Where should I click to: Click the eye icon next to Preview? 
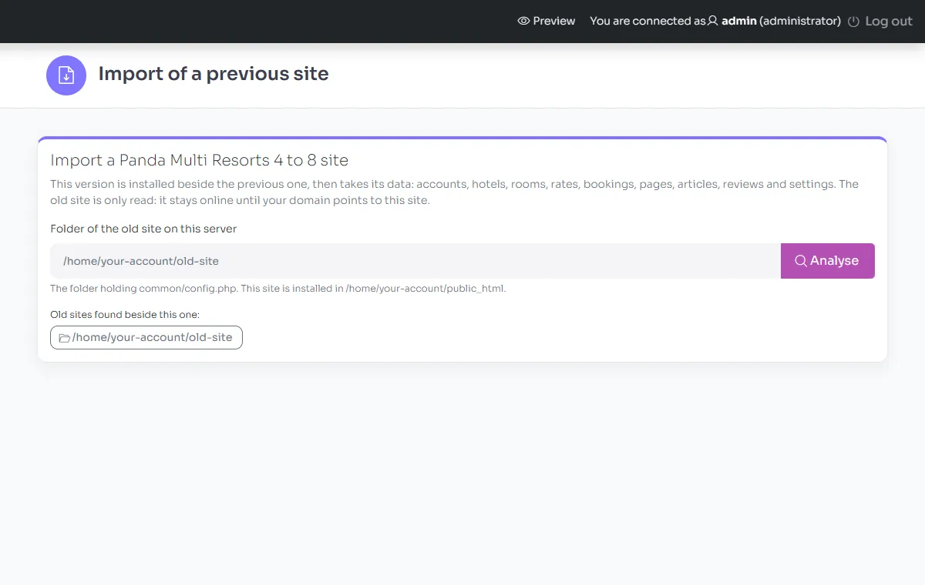(523, 22)
